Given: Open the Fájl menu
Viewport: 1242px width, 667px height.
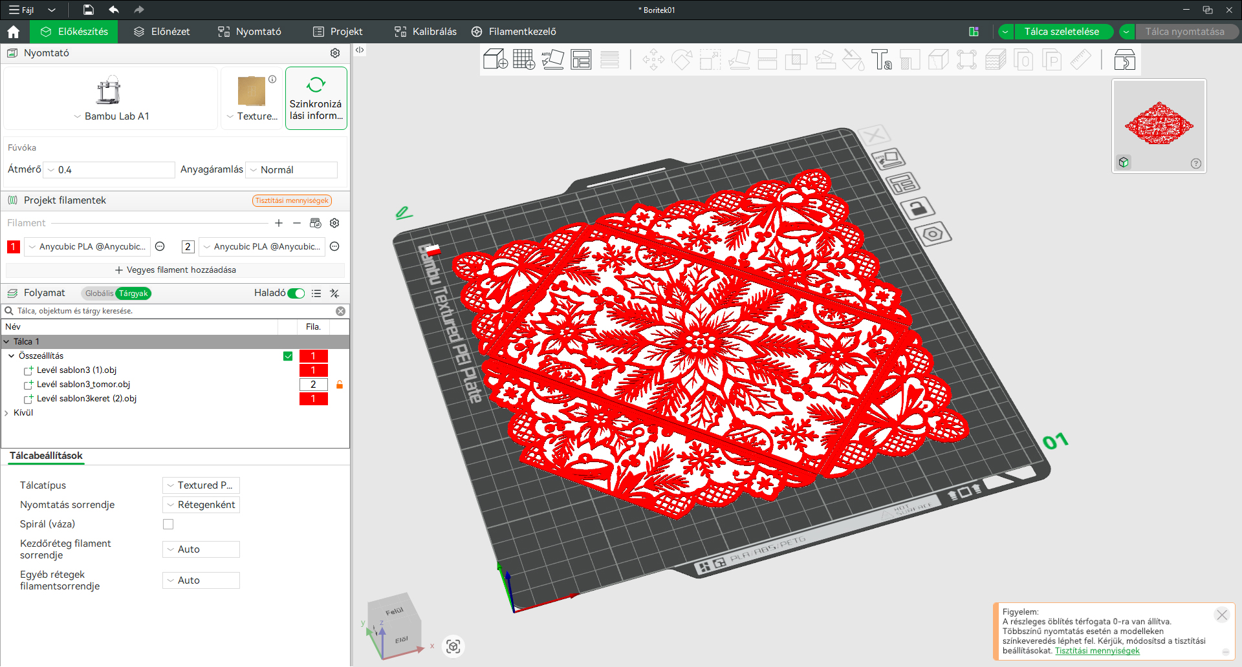Looking at the screenshot, I should pyautogui.click(x=21, y=10).
